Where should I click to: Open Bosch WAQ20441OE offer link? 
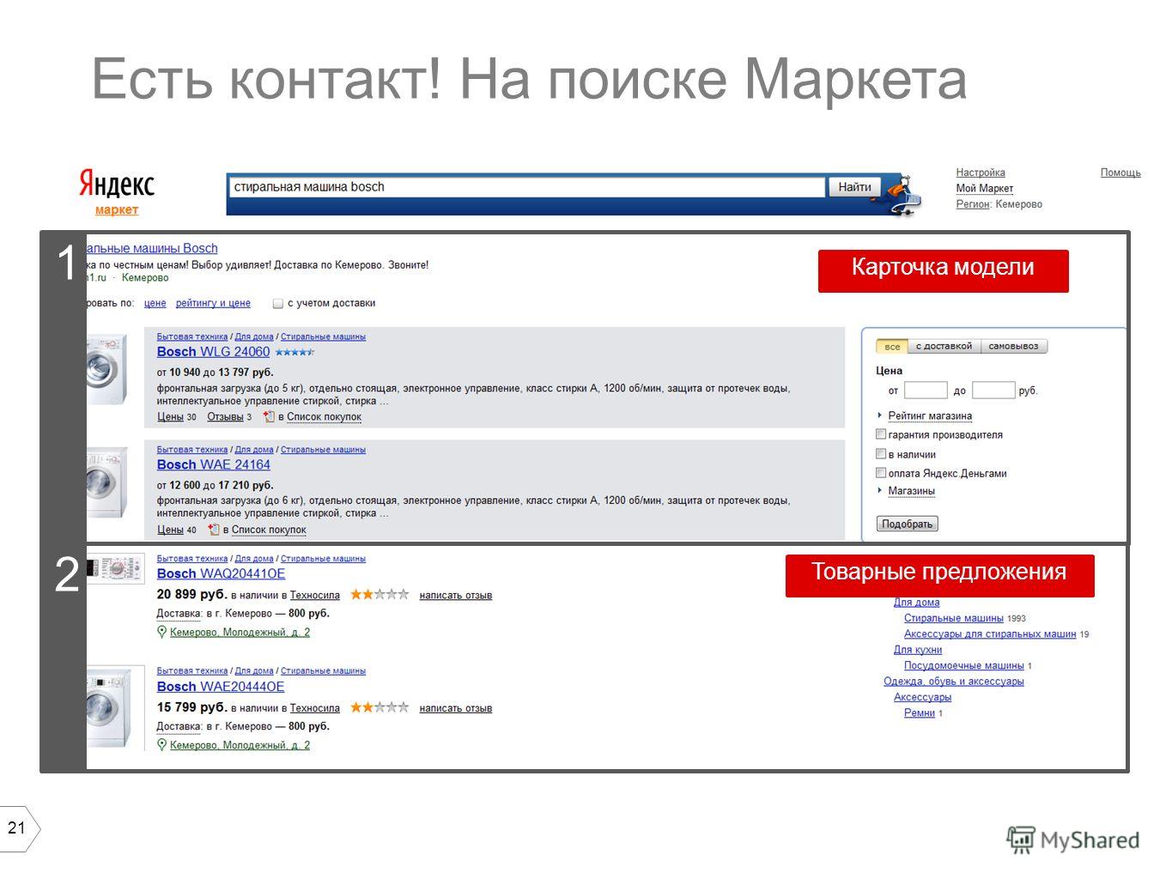[221, 573]
